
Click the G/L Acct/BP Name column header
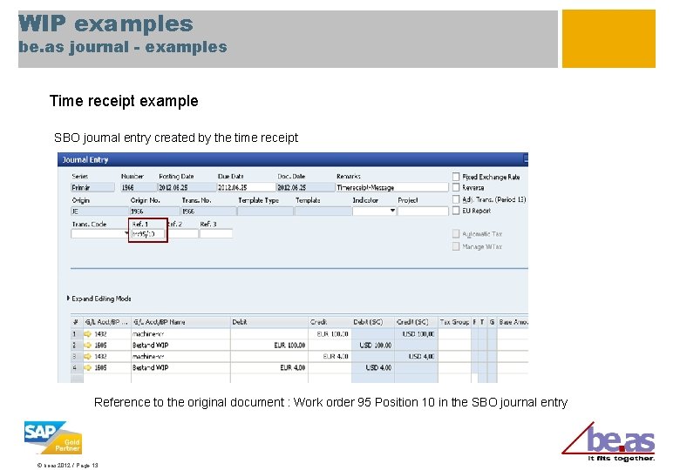pos(180,322)
